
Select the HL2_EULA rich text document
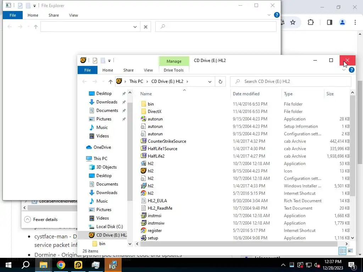(x=157, y=200)
